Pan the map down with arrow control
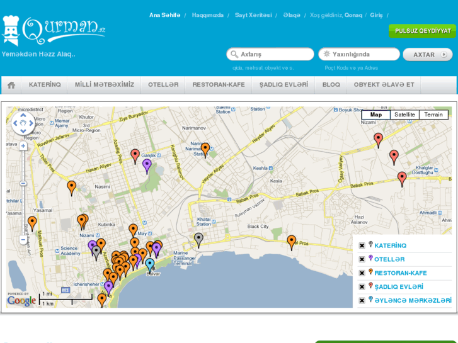The width and height of the screenshot is (458, 343). [23, 131]
